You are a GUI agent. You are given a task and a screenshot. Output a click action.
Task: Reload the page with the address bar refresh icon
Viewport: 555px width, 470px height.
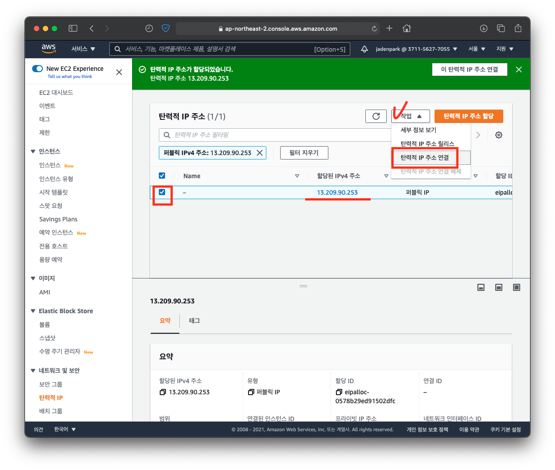(374, 29)
